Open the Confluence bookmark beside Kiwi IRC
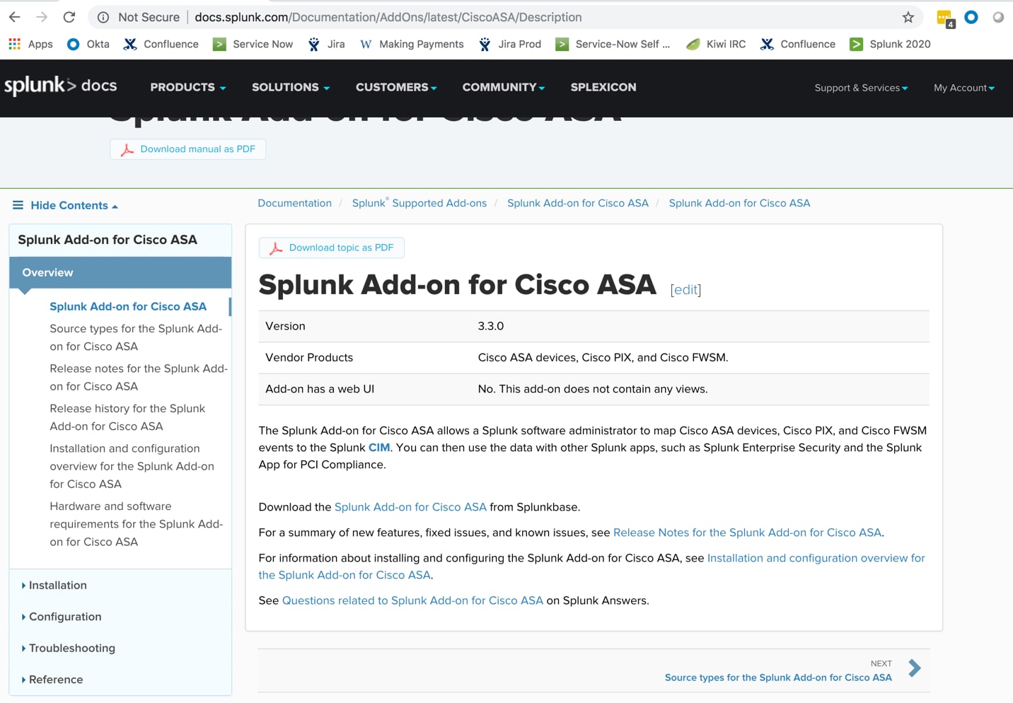The width and height of the screenshot is (1013, 703). click(798, 44)
